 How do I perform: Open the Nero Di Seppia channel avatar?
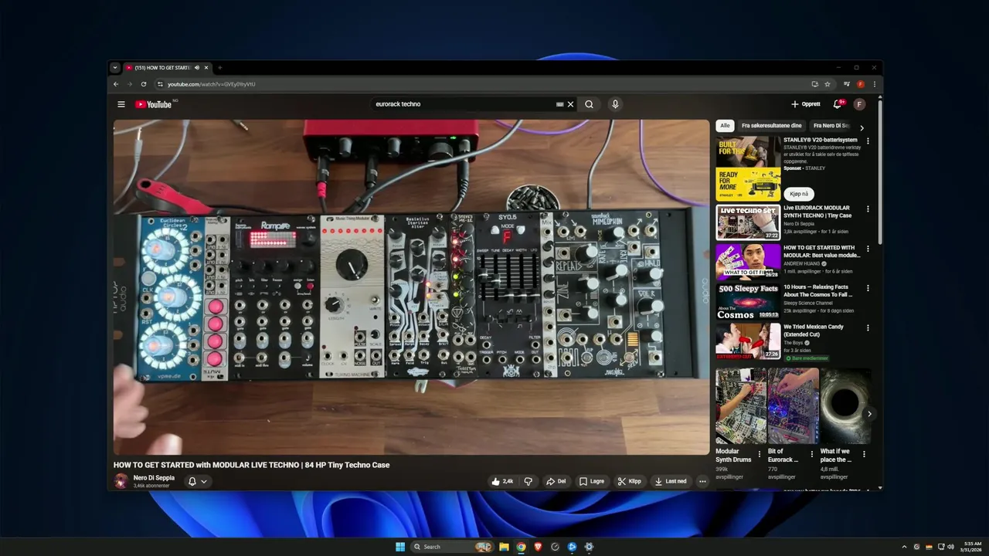[x=121, y=481]
